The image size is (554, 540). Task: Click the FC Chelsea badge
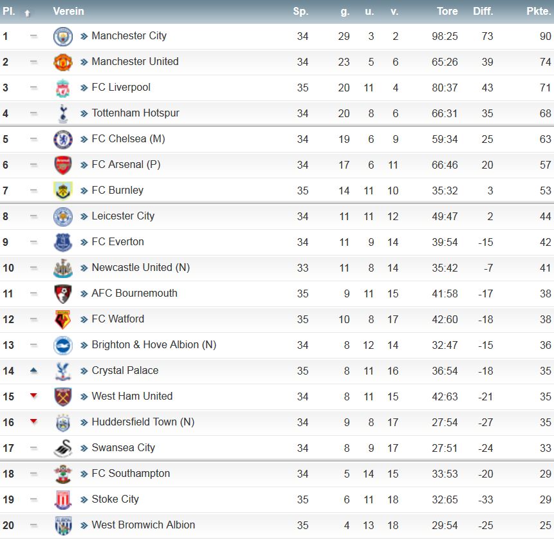tap(63, 139)
